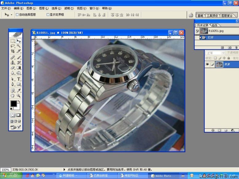Screen dimensions: 239x179
Task: Switch to 阿里旺旺 taskbar window
Action: point(71,176)
